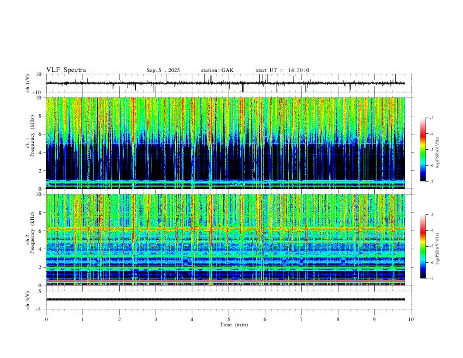Image resolution: width=463 pixels, height=358 pixels.
Task: Click the "-3" tick on the lower colorbar
Action: pyautogui.click(x=431, y=215)
